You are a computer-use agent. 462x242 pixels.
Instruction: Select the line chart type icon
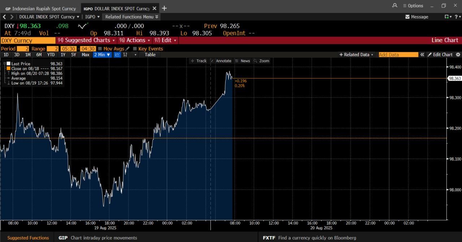pos(117,55)
